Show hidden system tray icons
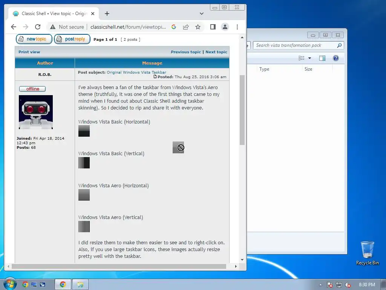The image size is (386, 290). 320,285
